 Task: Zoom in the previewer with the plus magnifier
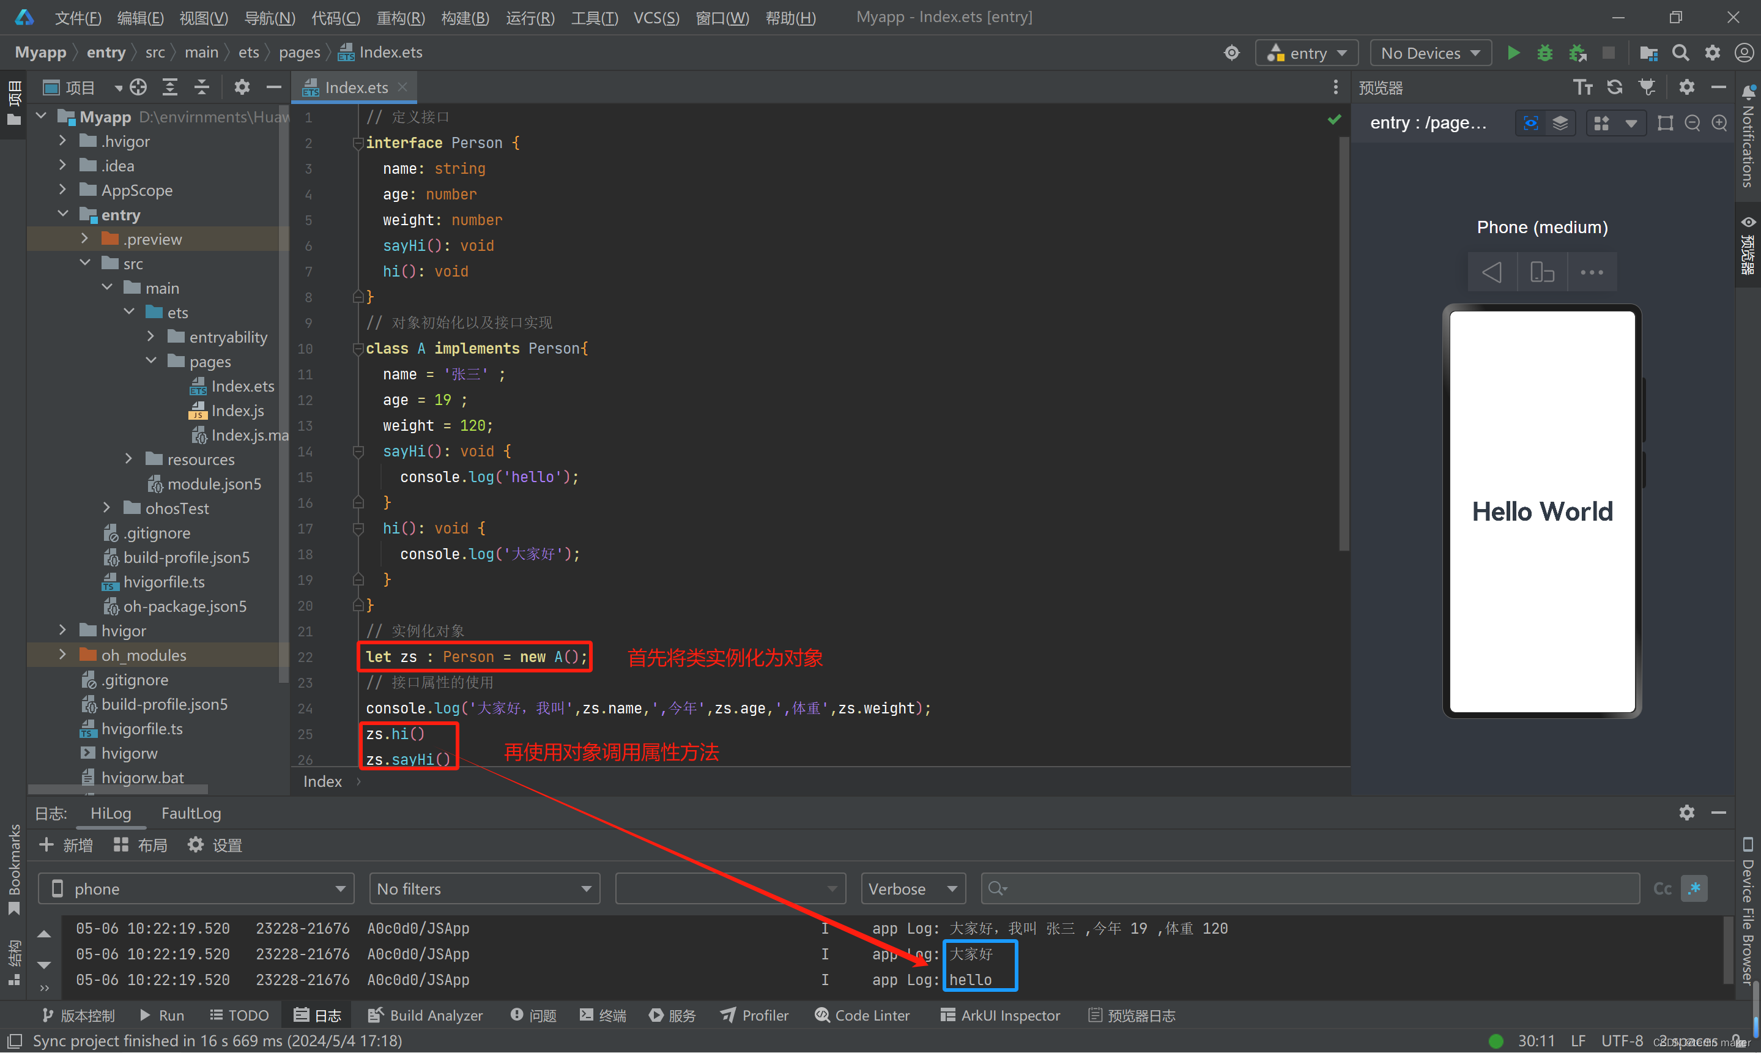tap(1720, 122)
